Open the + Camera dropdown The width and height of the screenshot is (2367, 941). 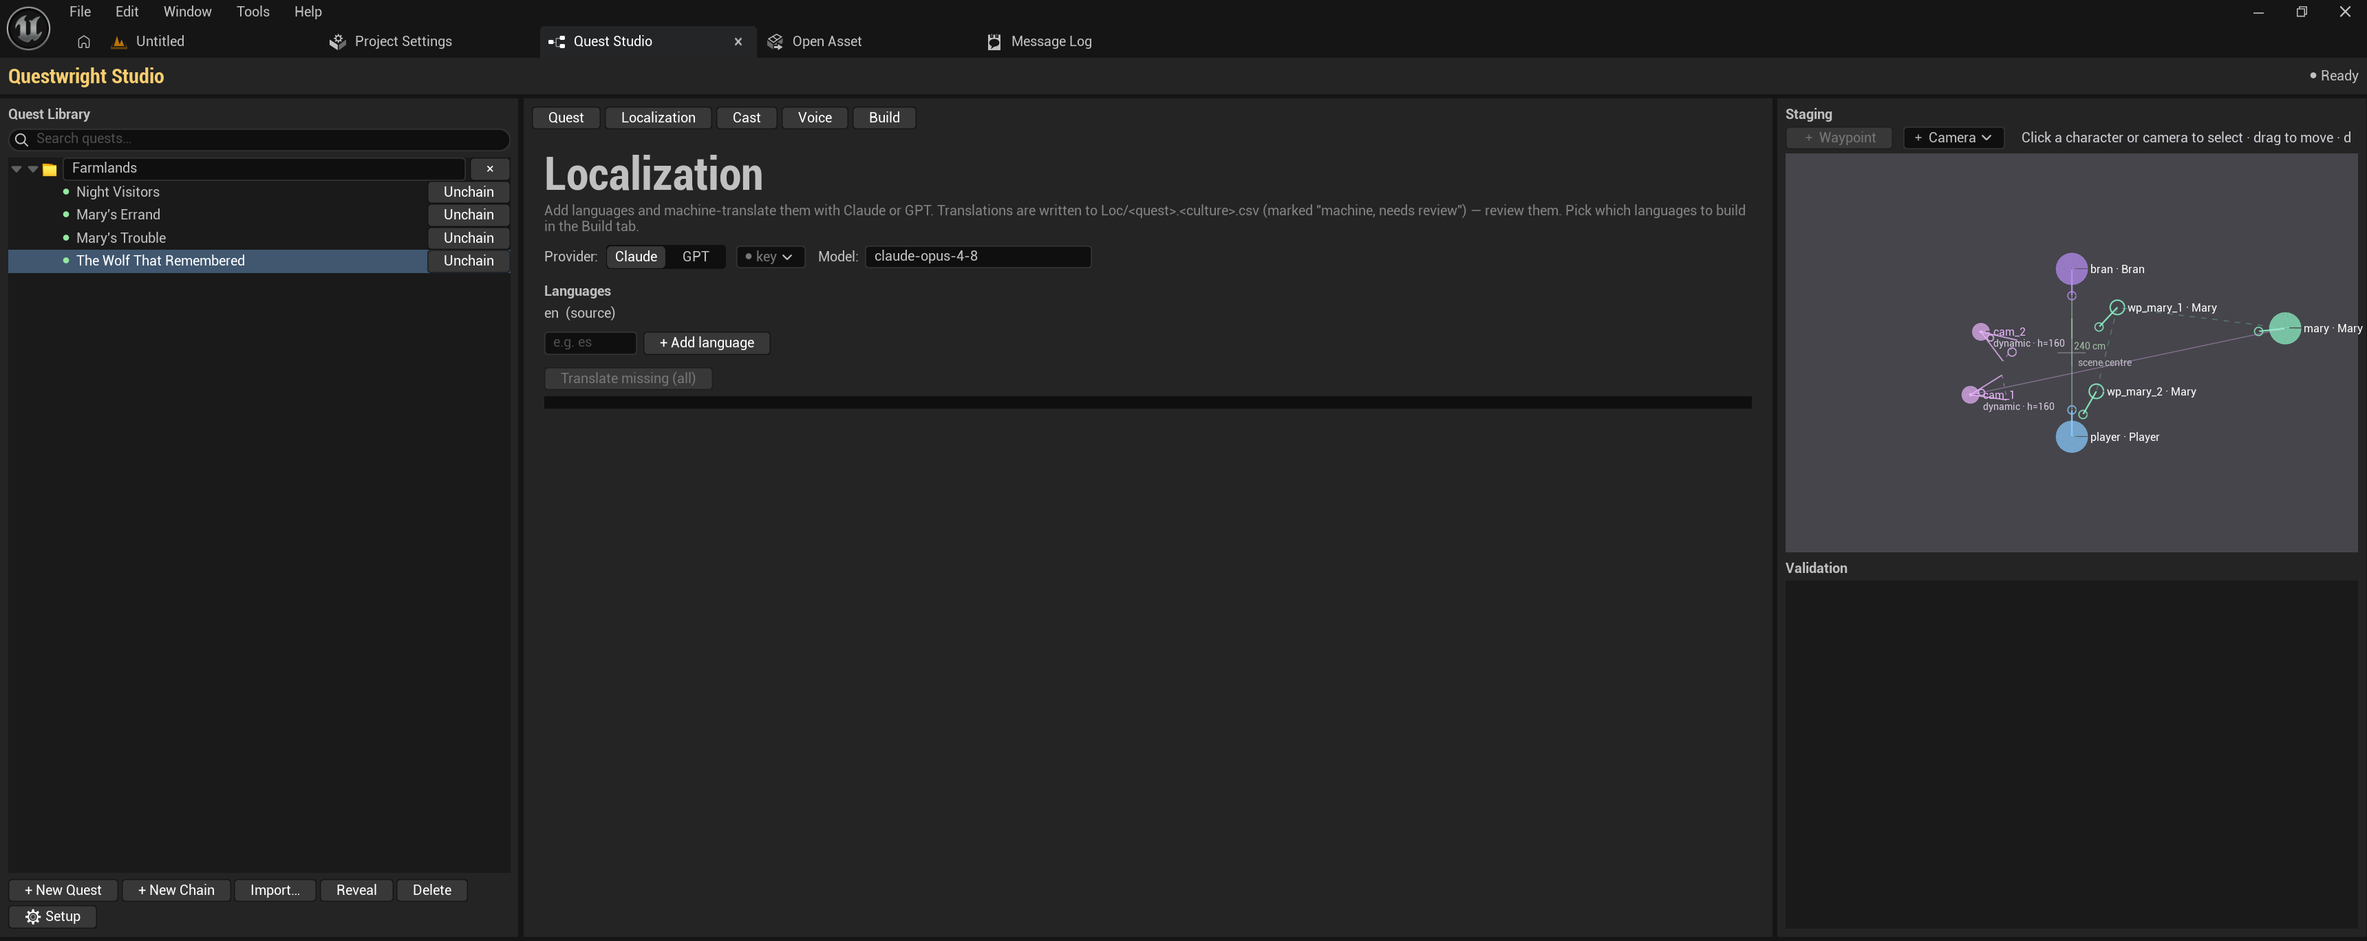pyautogui.click(x=1953, y=138)
